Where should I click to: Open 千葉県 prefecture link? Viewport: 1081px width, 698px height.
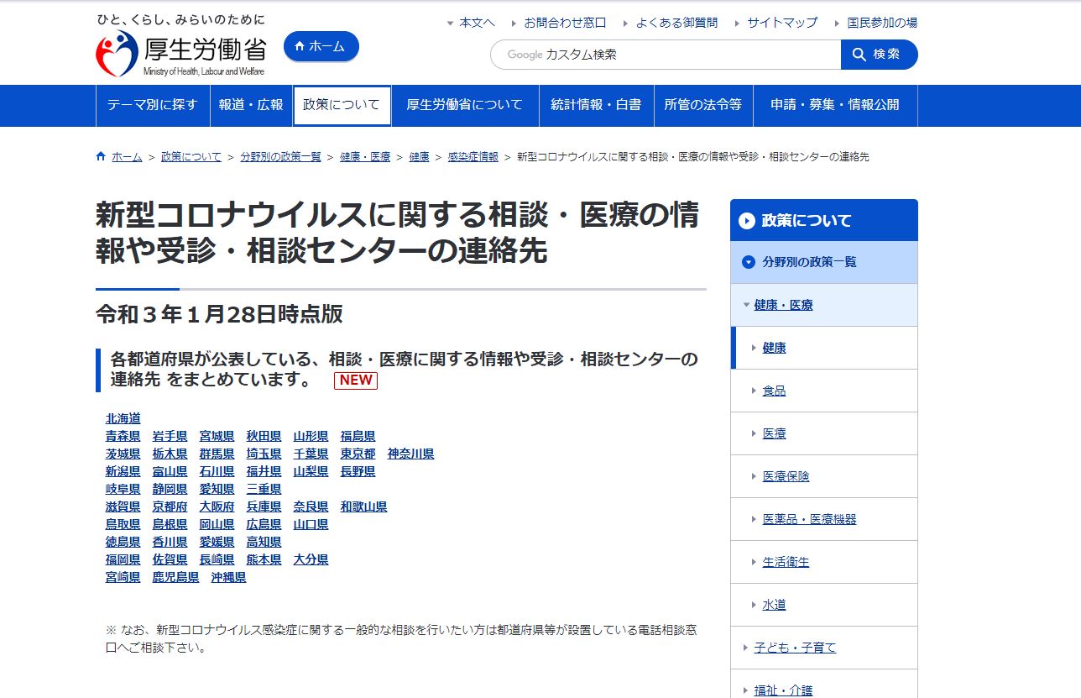(x=311, y=454)
